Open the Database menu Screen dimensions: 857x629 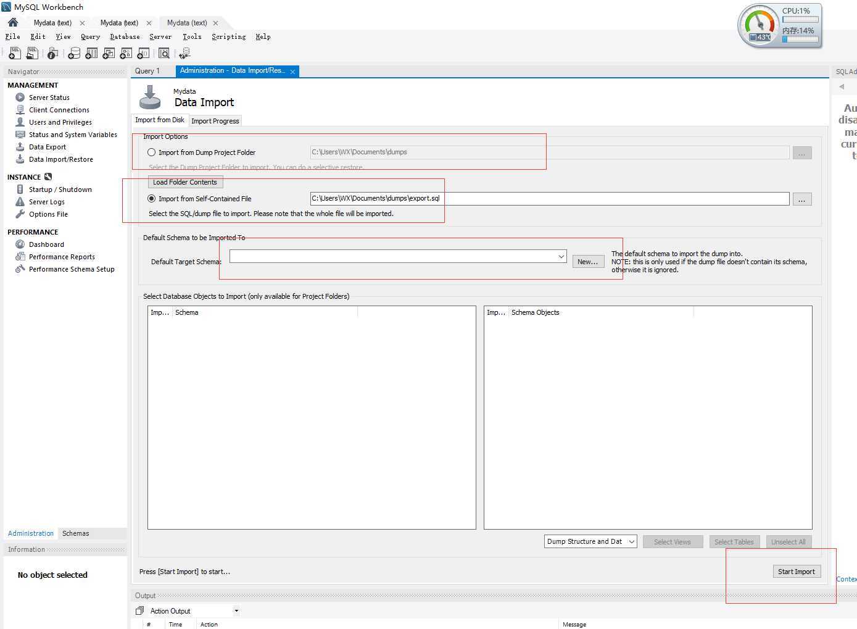125,36
